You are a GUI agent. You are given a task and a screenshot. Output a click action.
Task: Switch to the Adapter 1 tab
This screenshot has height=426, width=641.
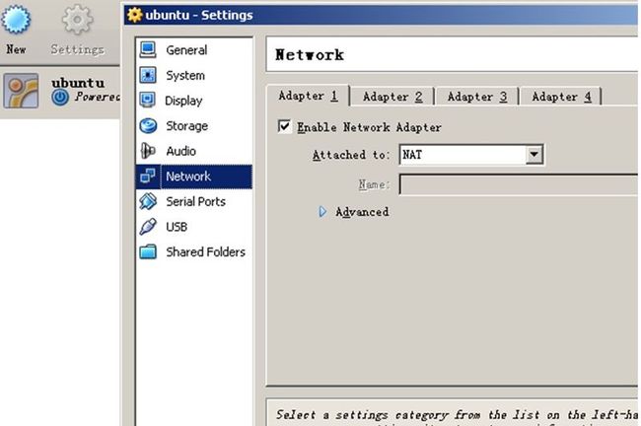point(309,96)
